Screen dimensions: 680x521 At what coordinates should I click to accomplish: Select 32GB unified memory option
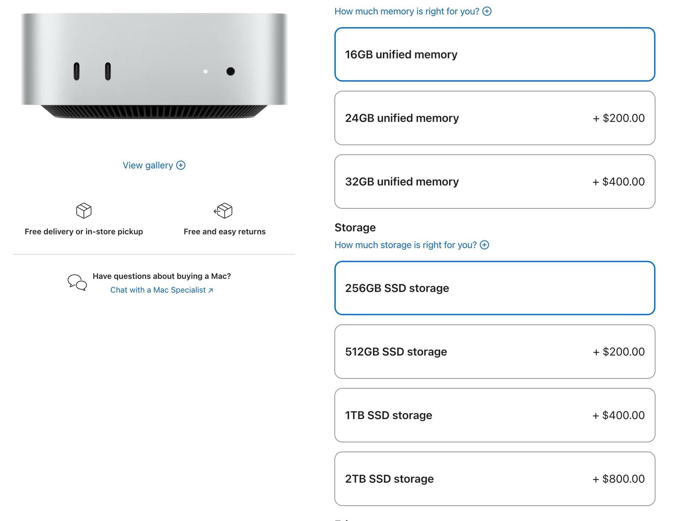495,182
